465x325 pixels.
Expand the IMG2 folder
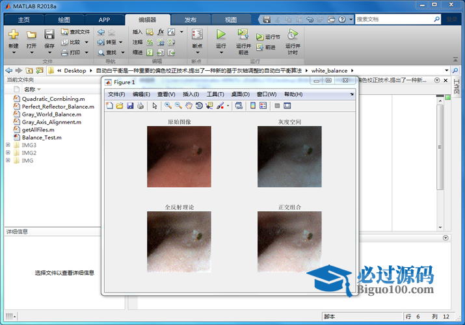[8, 153]
